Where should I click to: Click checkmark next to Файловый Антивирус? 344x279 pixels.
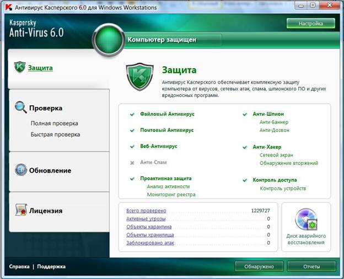132,114
